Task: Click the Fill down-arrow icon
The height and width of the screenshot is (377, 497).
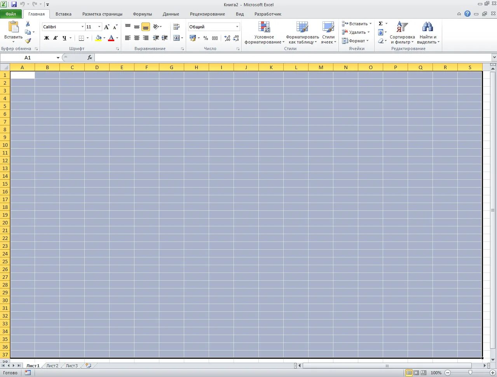Action: [380, 32]
